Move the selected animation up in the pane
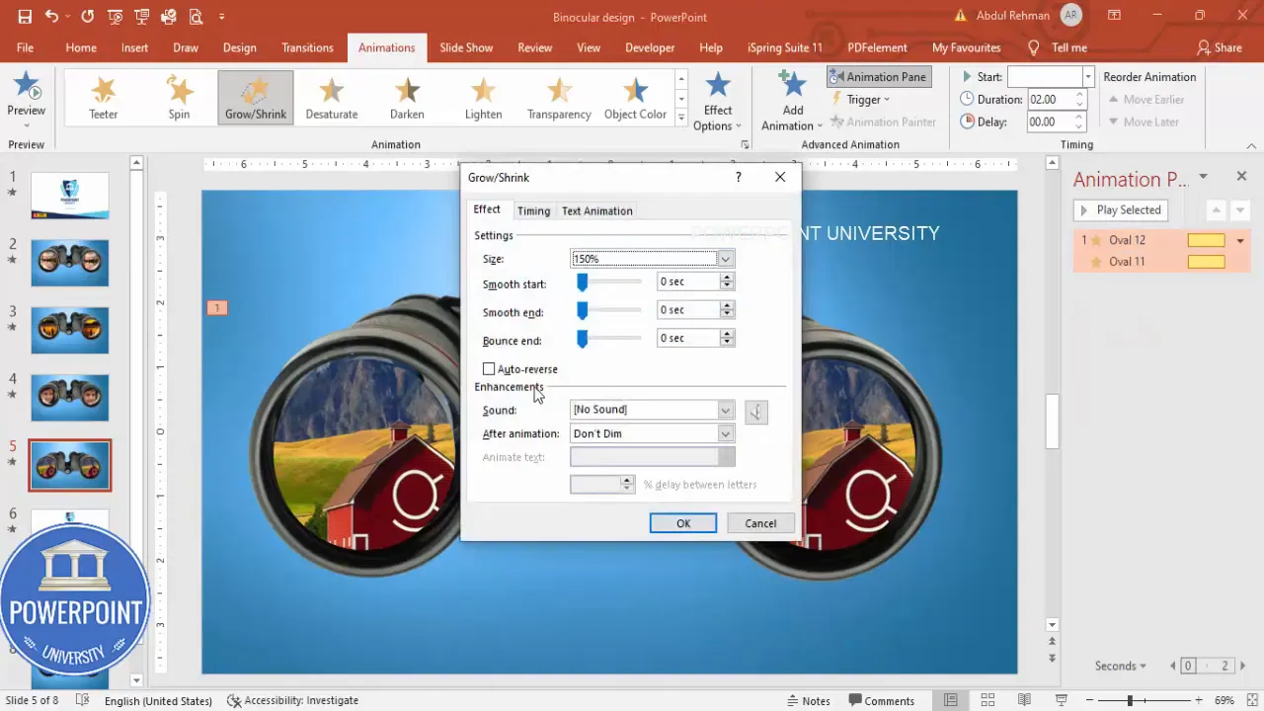 [1217, 209]
